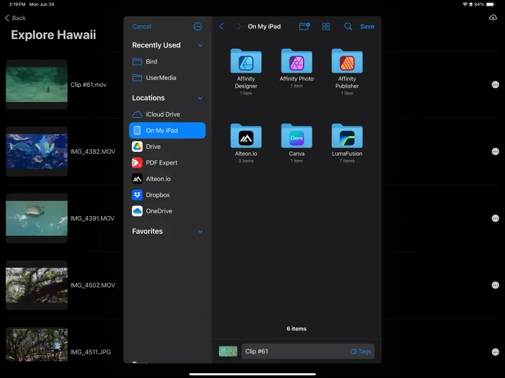Open the Alteon.io folder
This screenshot has width=505, height=378.
click(246, 137)
